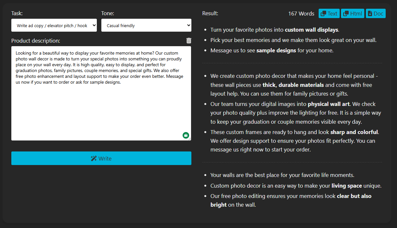
Task: Export the result with the Doc button
Action: tap(376, 13)
